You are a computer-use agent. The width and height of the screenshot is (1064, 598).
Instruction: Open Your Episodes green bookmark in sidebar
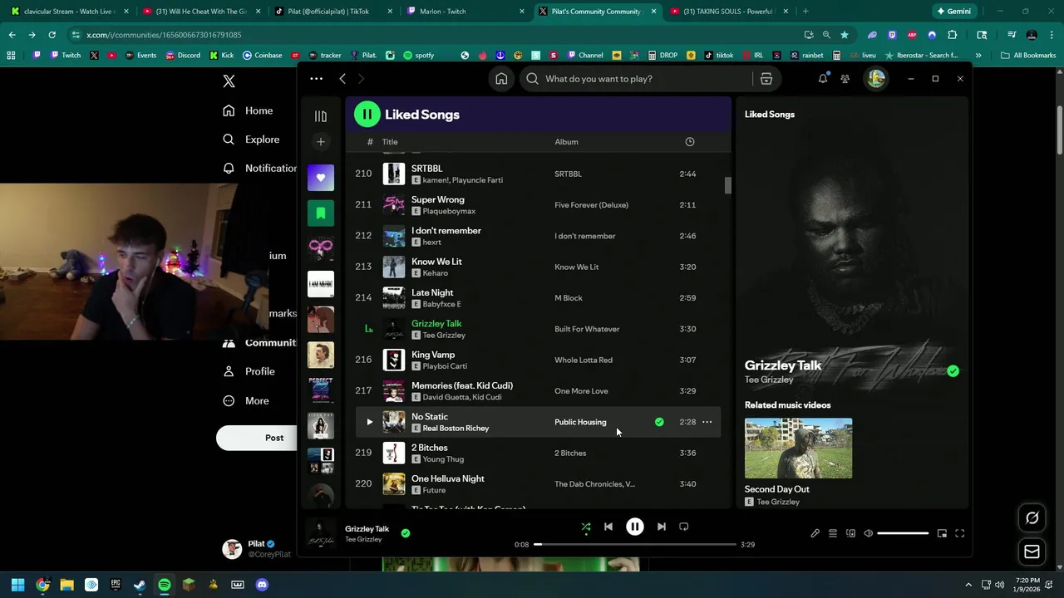pyautogui.click(x=321, y=213)
